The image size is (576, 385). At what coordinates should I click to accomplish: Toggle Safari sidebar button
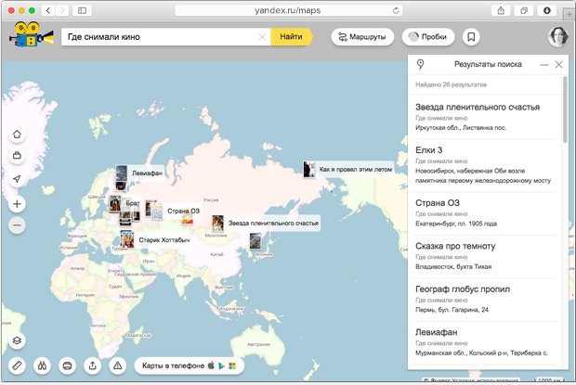(x=83, y=10)
